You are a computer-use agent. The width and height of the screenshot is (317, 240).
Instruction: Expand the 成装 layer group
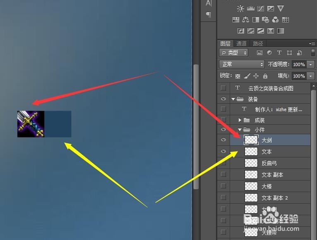[x=240, y=120]
